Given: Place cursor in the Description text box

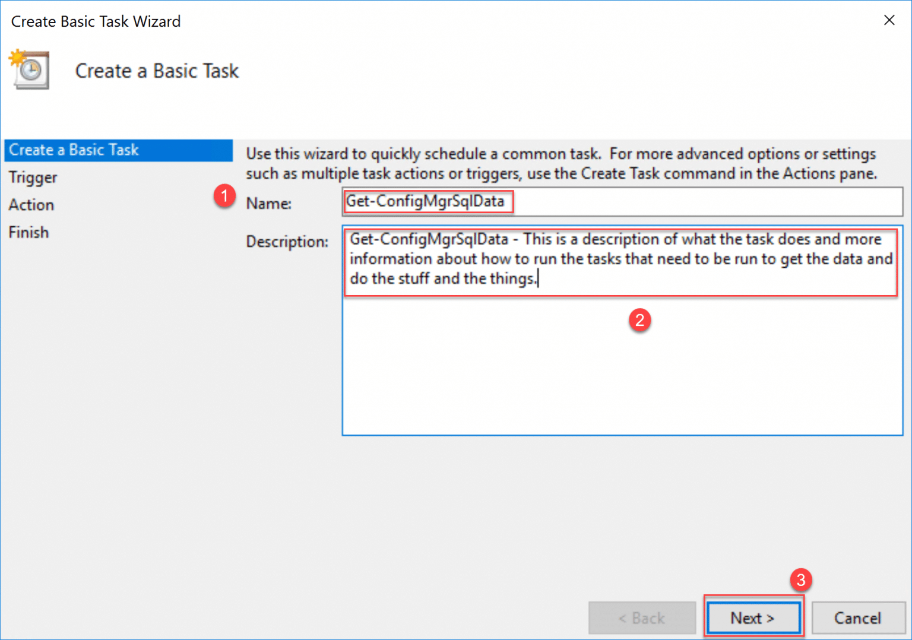Looking at the screenshot, I should 620,356.
